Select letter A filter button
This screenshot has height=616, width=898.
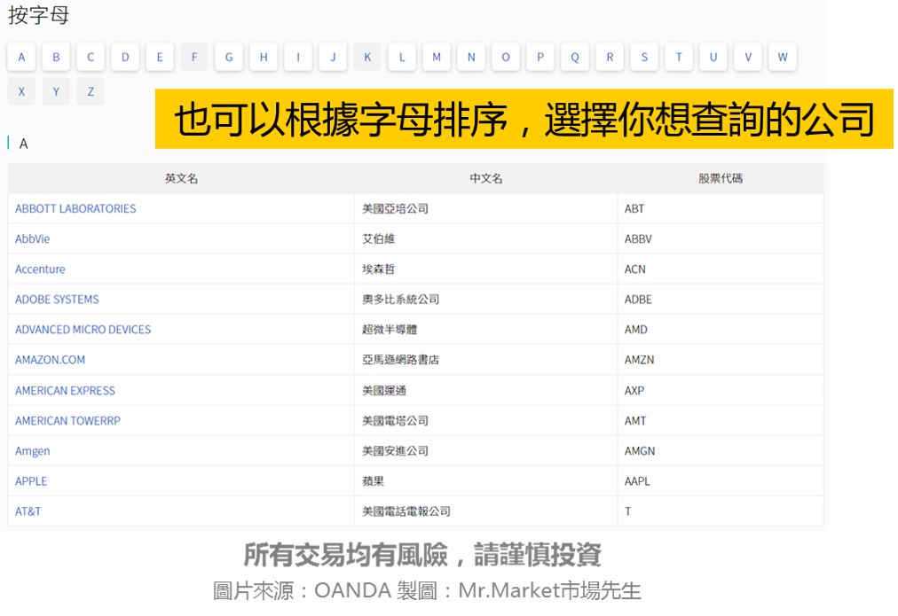click(x=22, y=57)
